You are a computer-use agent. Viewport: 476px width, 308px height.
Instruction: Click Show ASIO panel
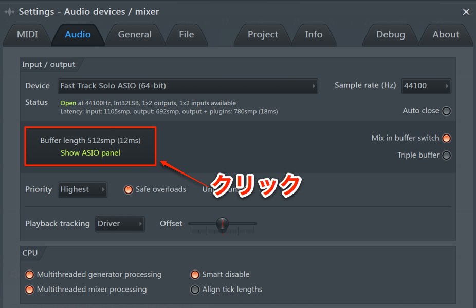point(90,153)
